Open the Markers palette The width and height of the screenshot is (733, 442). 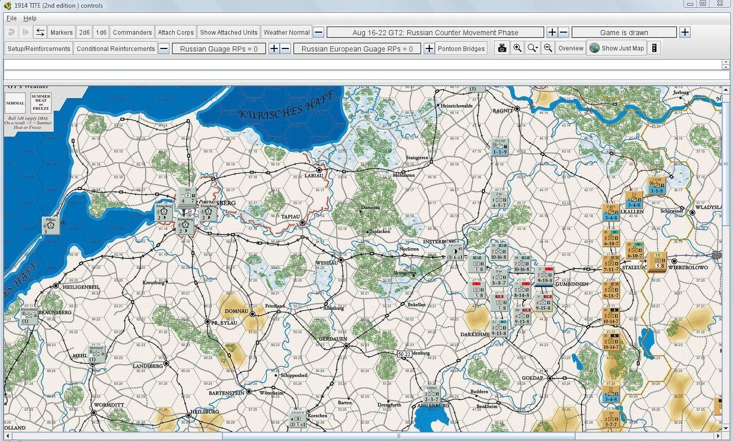tap(61, 32)
